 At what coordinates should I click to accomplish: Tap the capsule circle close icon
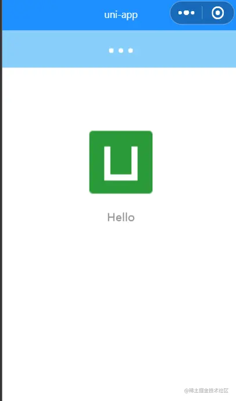218,13
